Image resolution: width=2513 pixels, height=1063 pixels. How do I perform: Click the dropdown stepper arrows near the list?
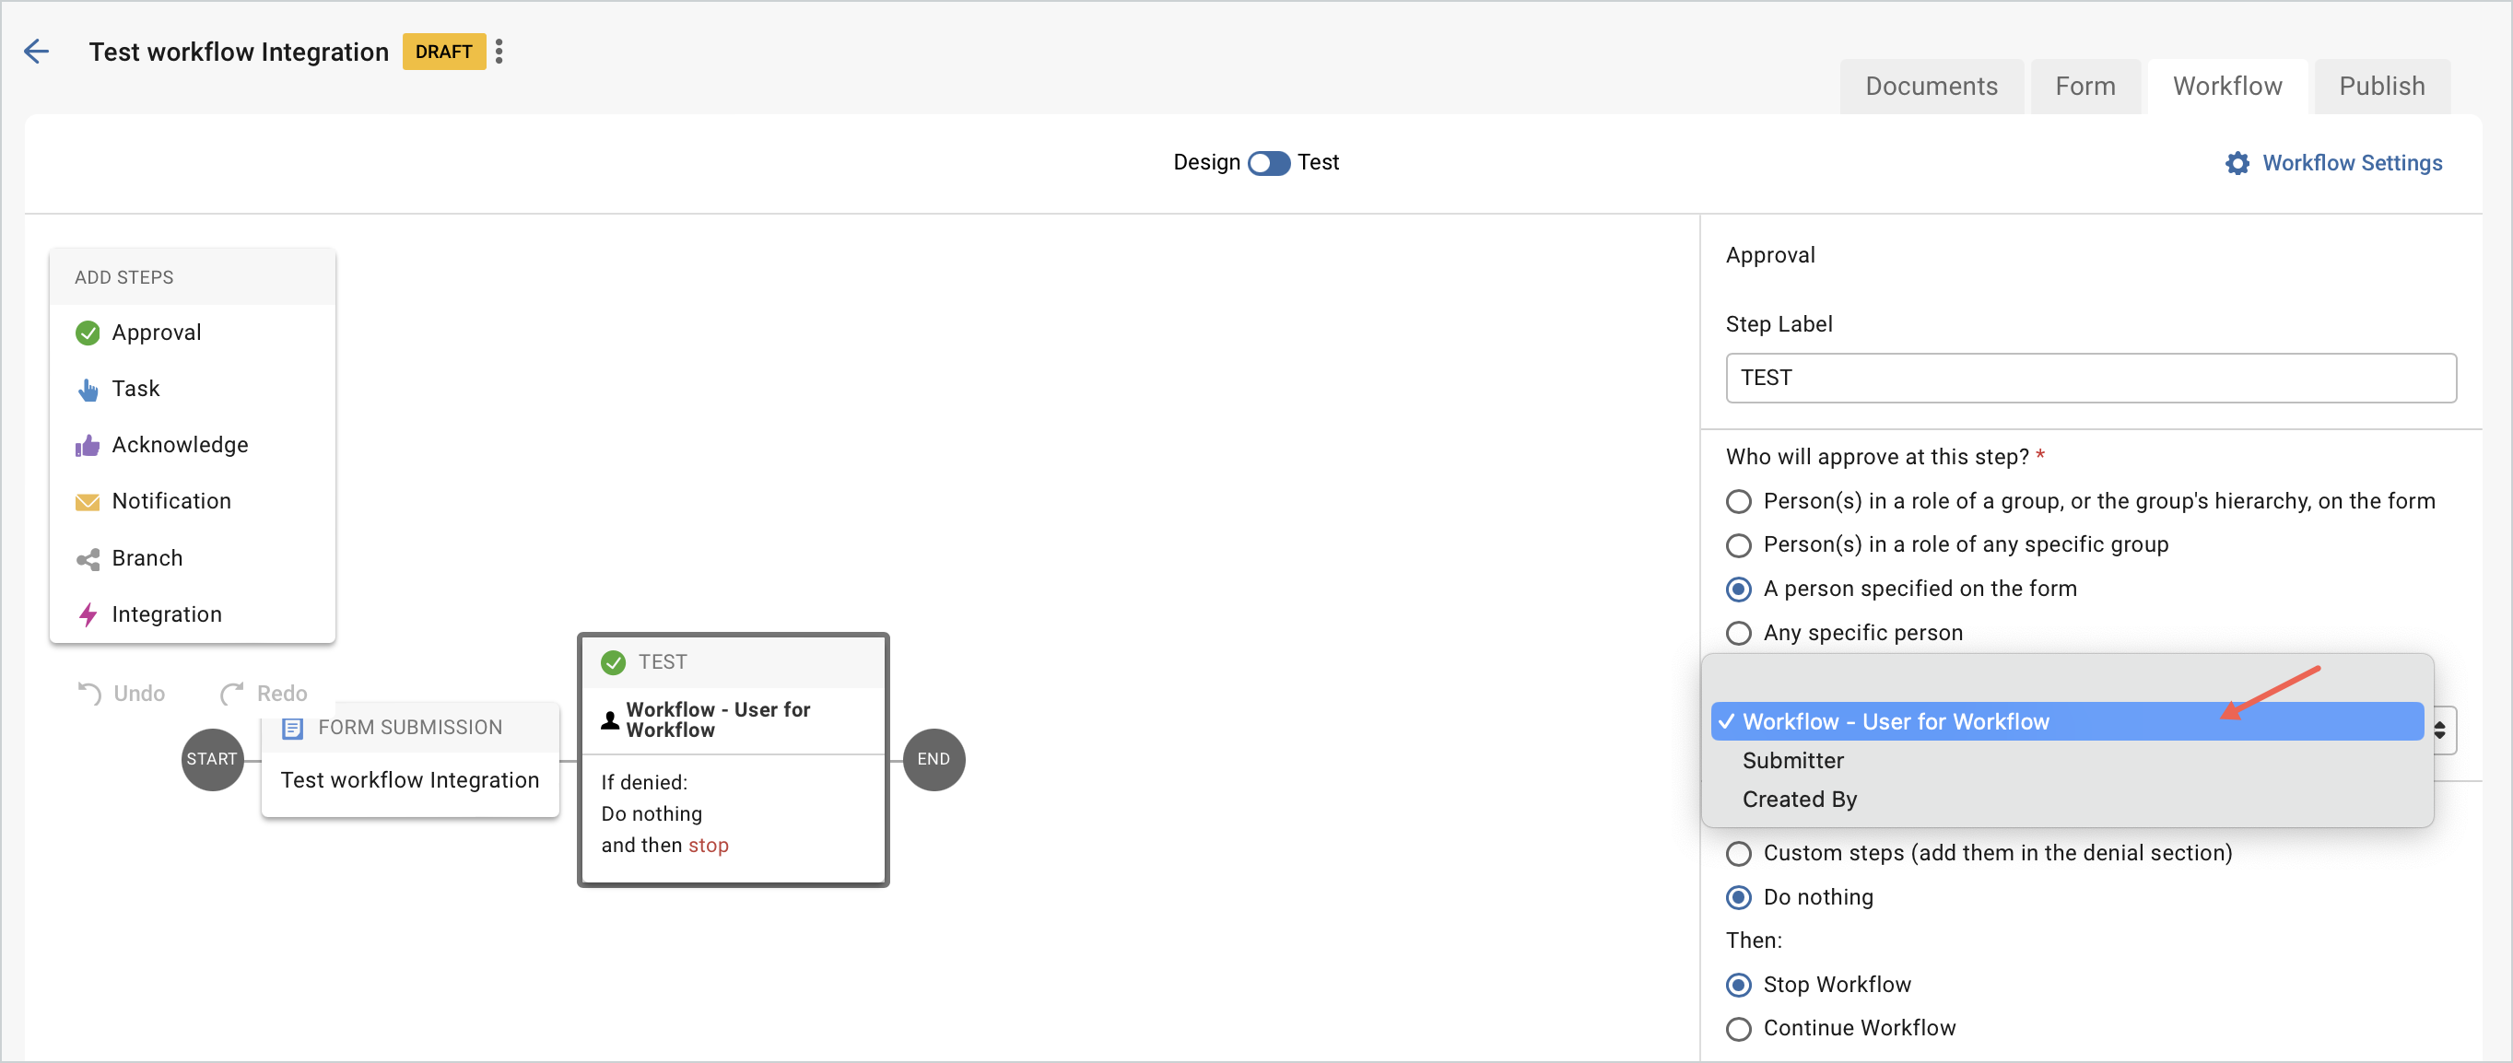tap(2442, 730)
